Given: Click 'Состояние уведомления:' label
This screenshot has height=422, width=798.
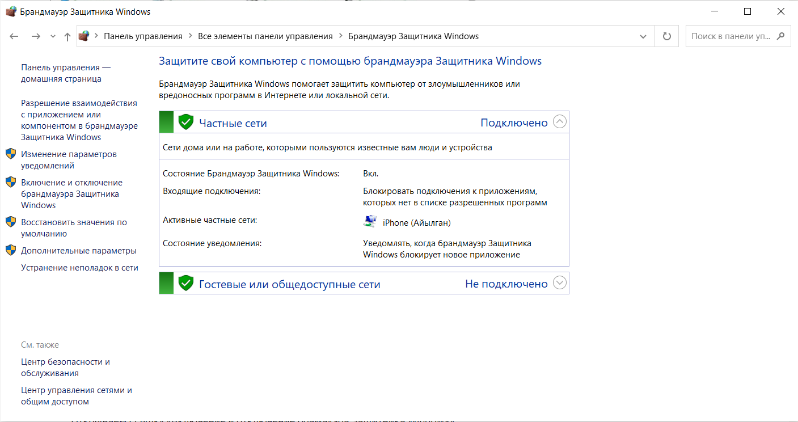Looking at the screenshot, I should pyautogui.click(x=212, y=243).
